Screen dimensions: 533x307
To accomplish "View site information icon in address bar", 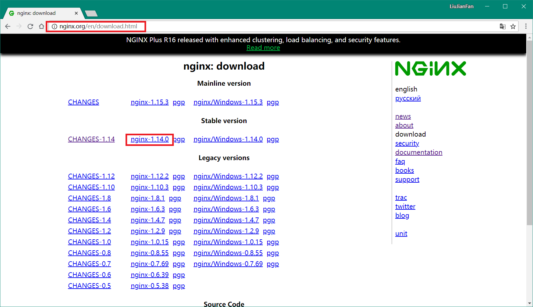I will pos(54,26).
